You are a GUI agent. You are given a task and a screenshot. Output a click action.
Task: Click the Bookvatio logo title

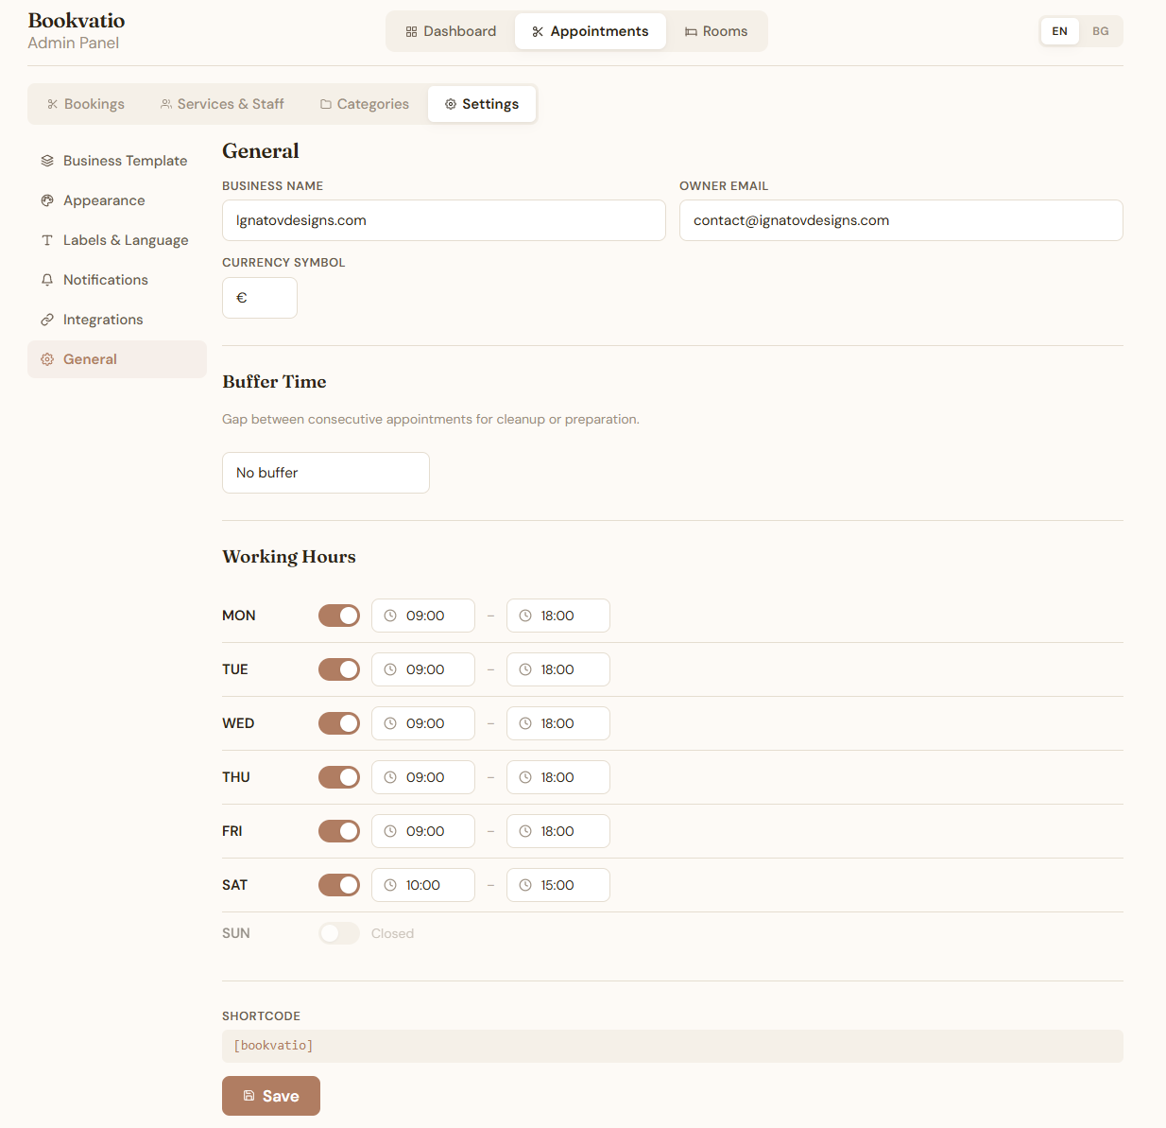77,21
